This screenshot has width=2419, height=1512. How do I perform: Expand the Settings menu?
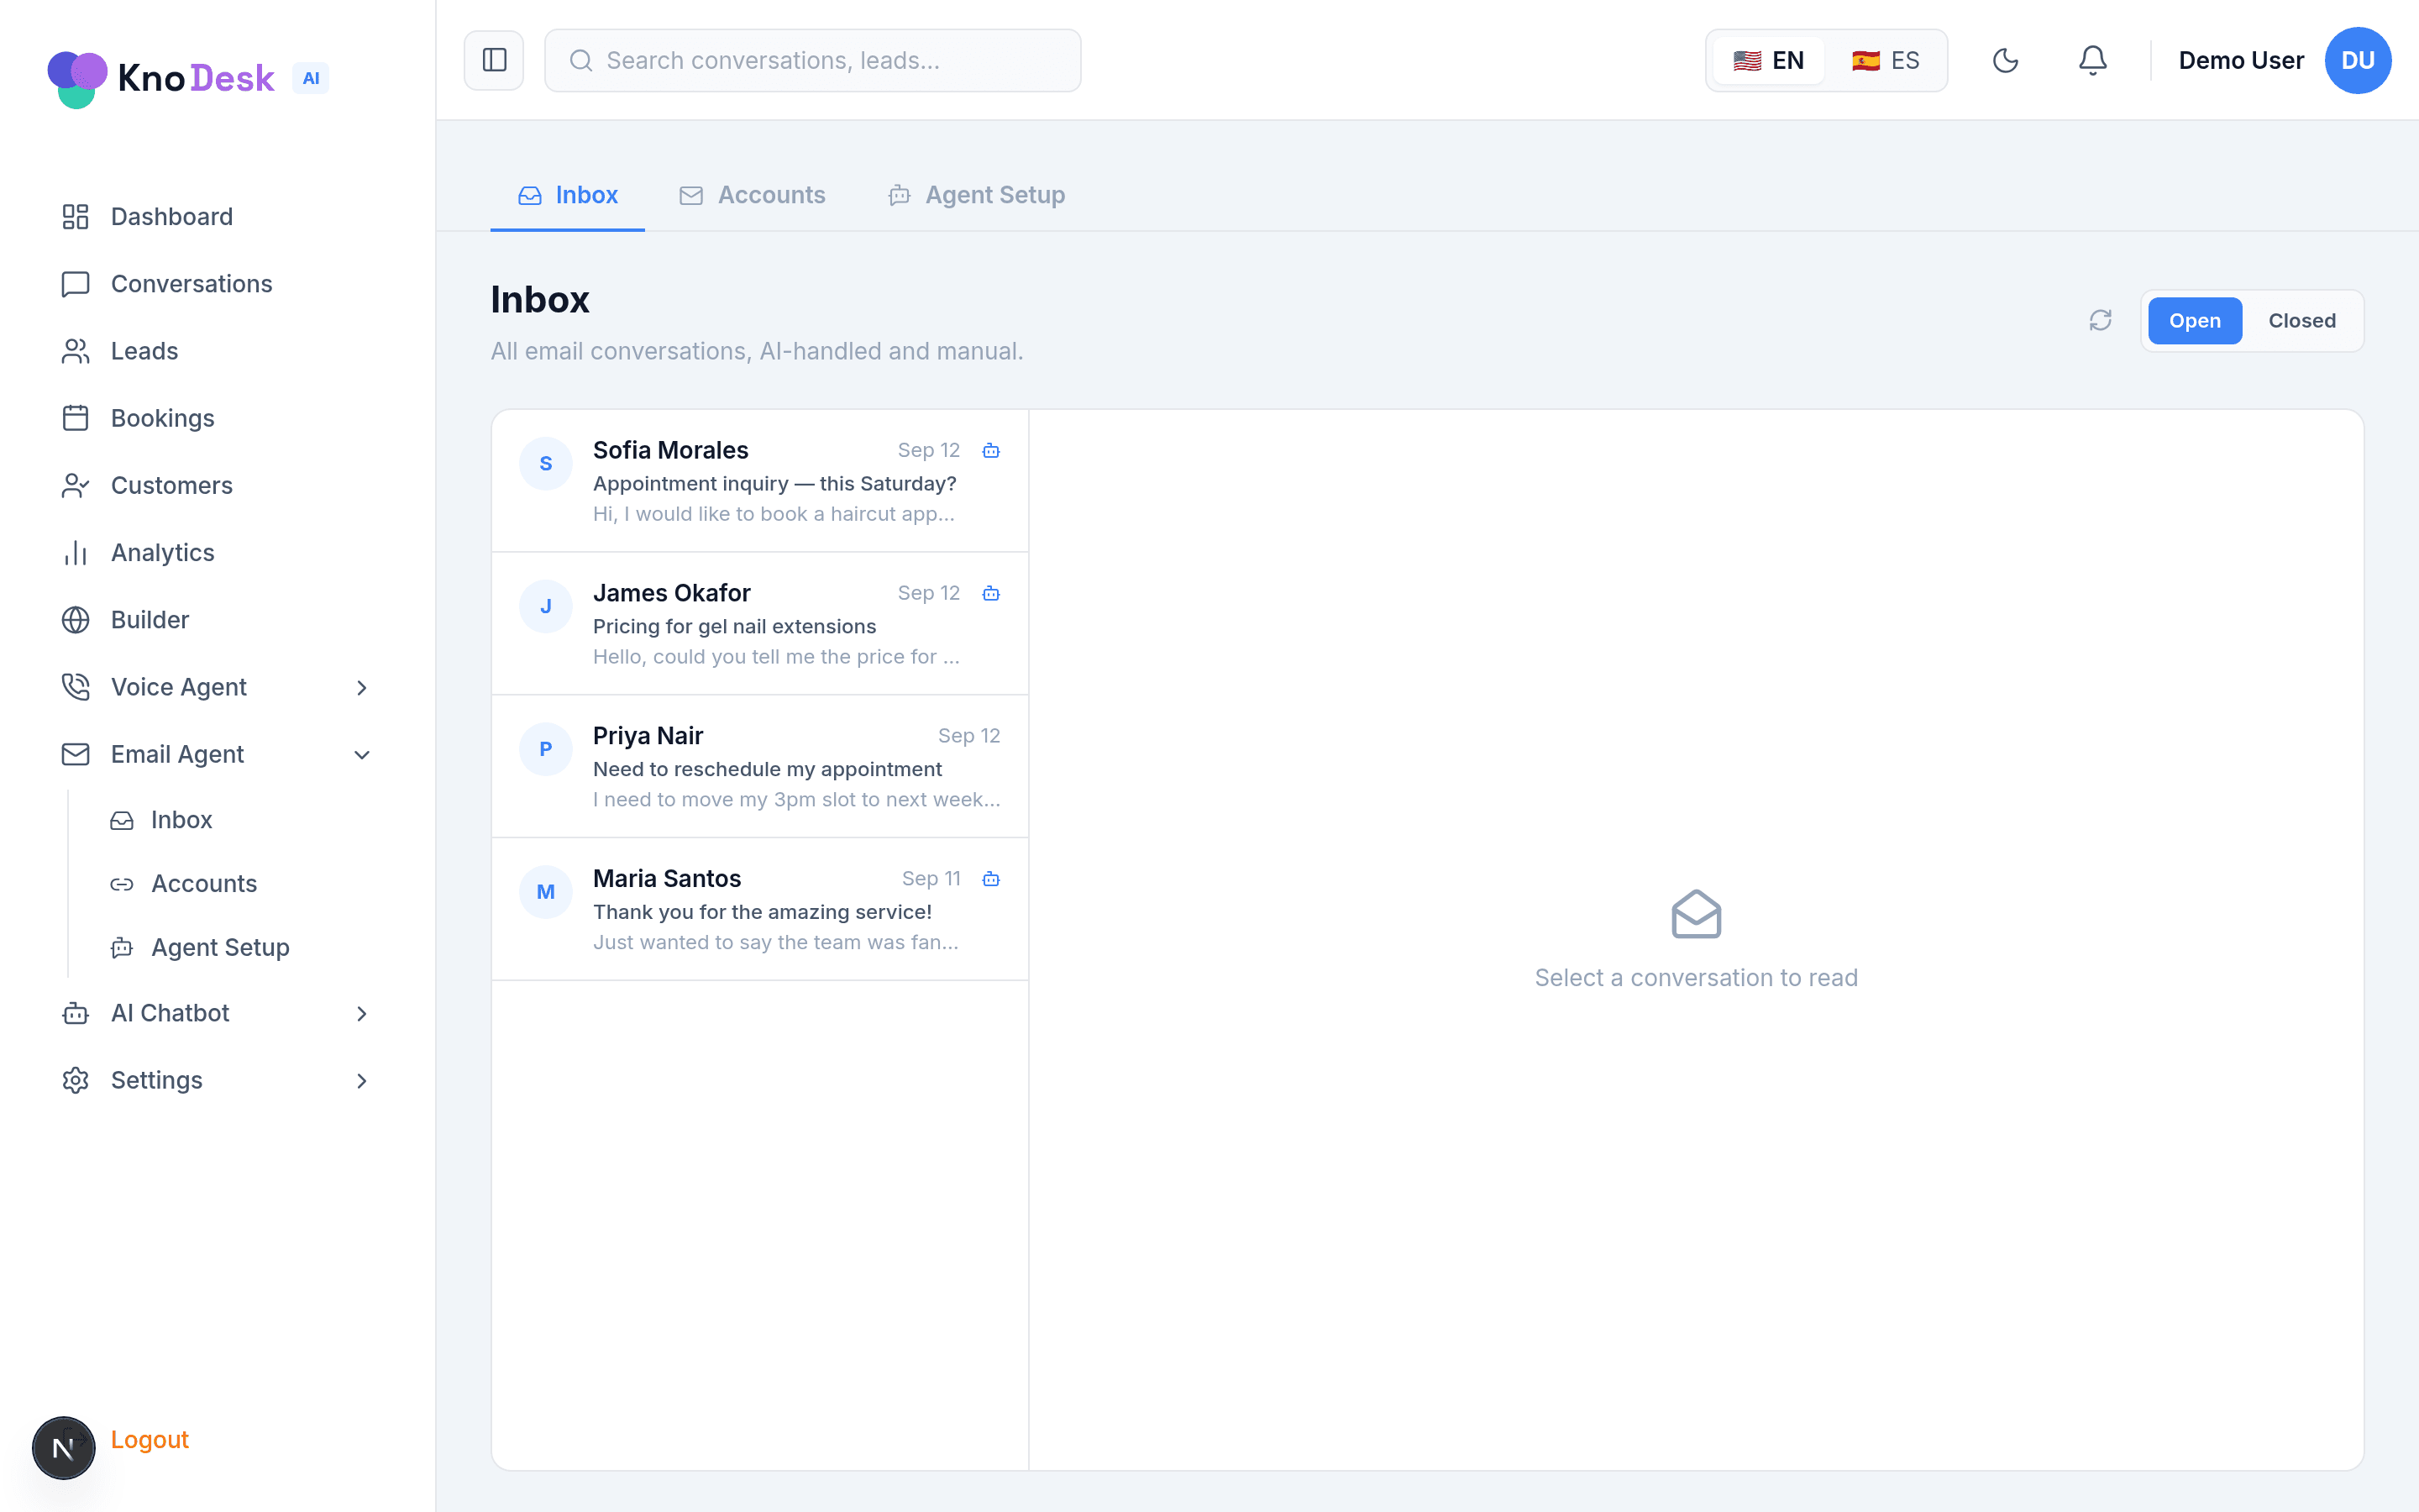[x=216, y=1080]
